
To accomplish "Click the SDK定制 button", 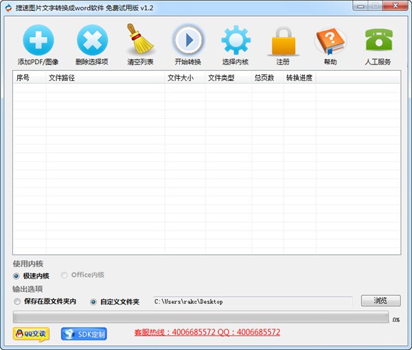I will pos(84,334).
